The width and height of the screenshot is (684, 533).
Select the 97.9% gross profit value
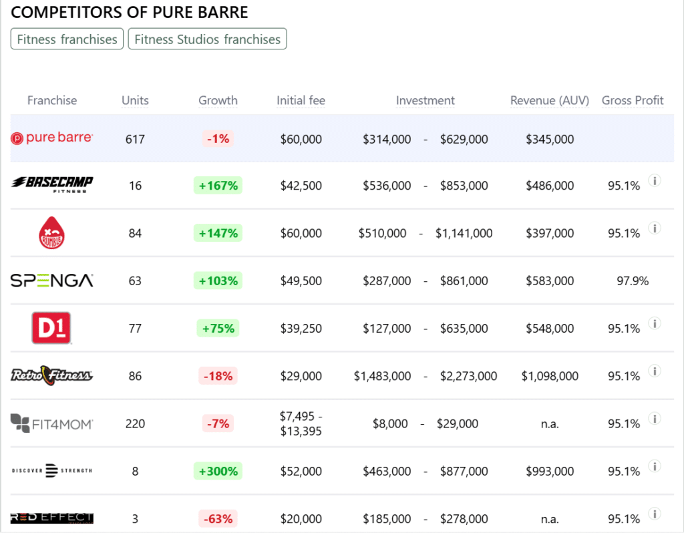click(633, 281)
